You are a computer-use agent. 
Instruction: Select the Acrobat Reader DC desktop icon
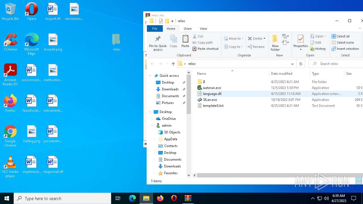10,75
